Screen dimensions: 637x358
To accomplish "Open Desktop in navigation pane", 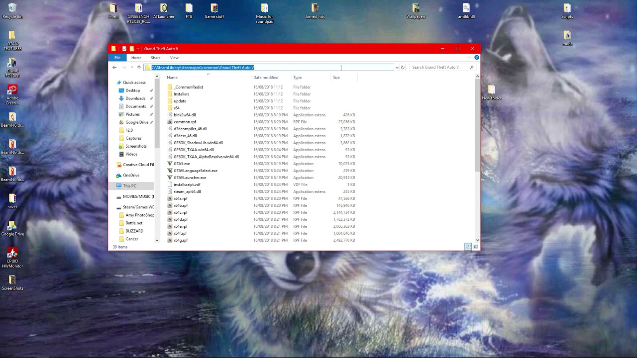I will click(132, 90).
